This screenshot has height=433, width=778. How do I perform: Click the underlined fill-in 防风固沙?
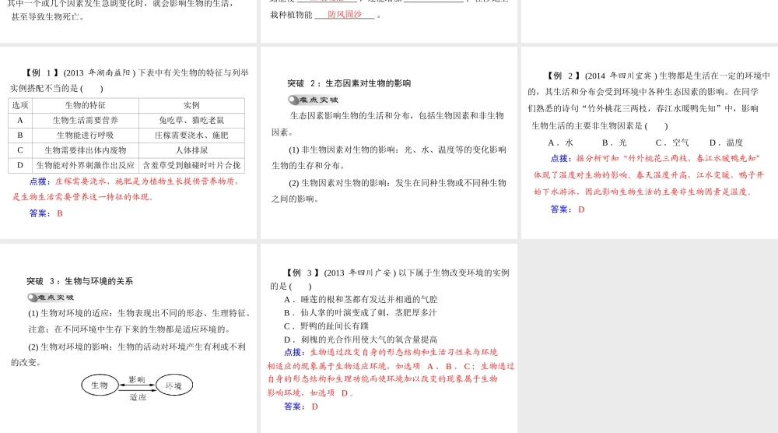(x=345, y=14)
